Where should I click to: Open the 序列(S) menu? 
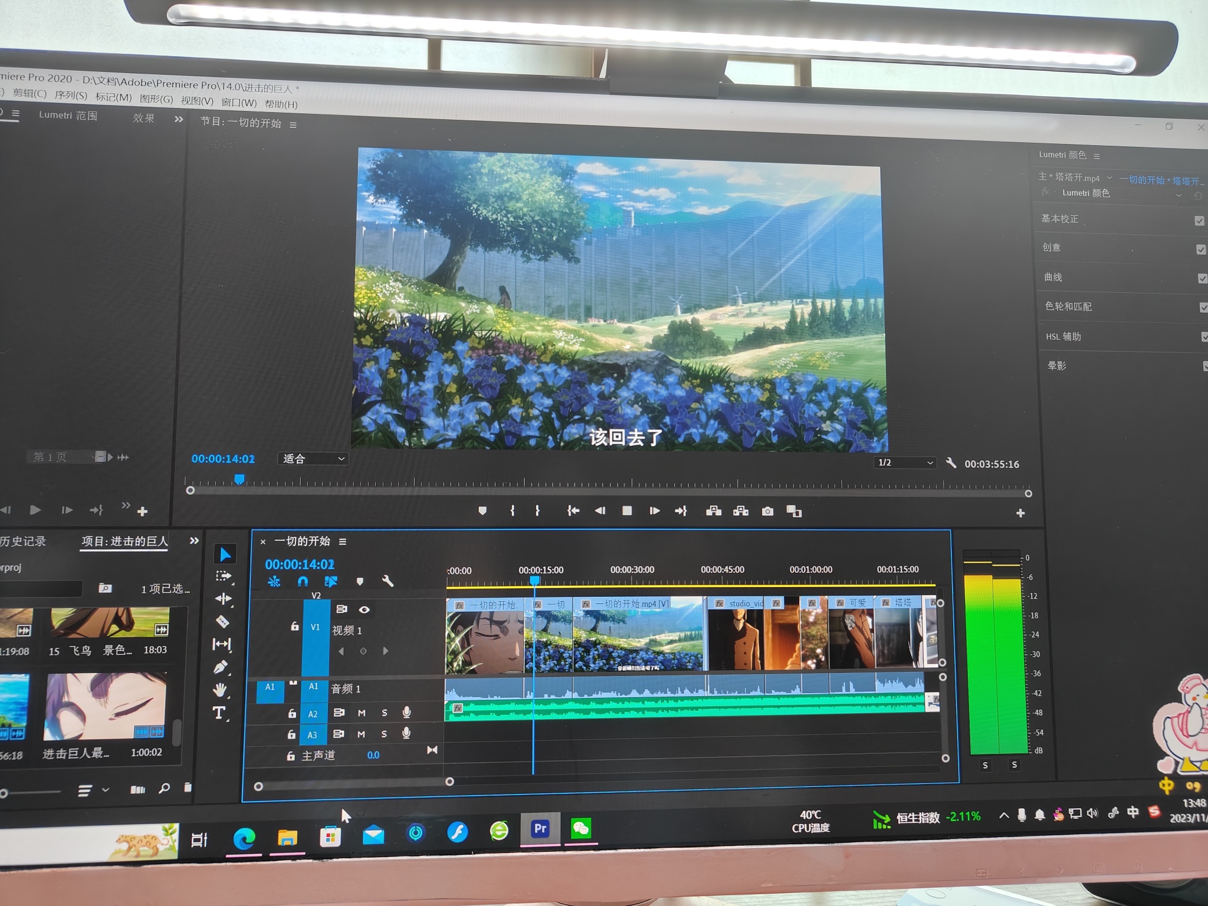coord(71,95)
